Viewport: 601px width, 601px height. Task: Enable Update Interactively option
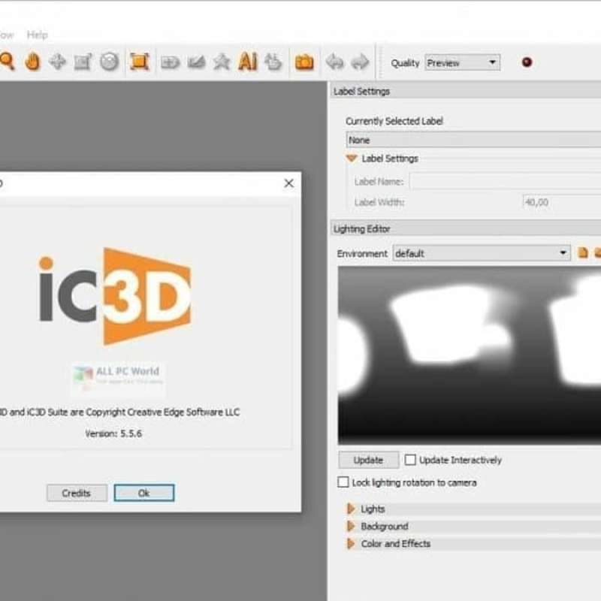(x=411, y=460)
